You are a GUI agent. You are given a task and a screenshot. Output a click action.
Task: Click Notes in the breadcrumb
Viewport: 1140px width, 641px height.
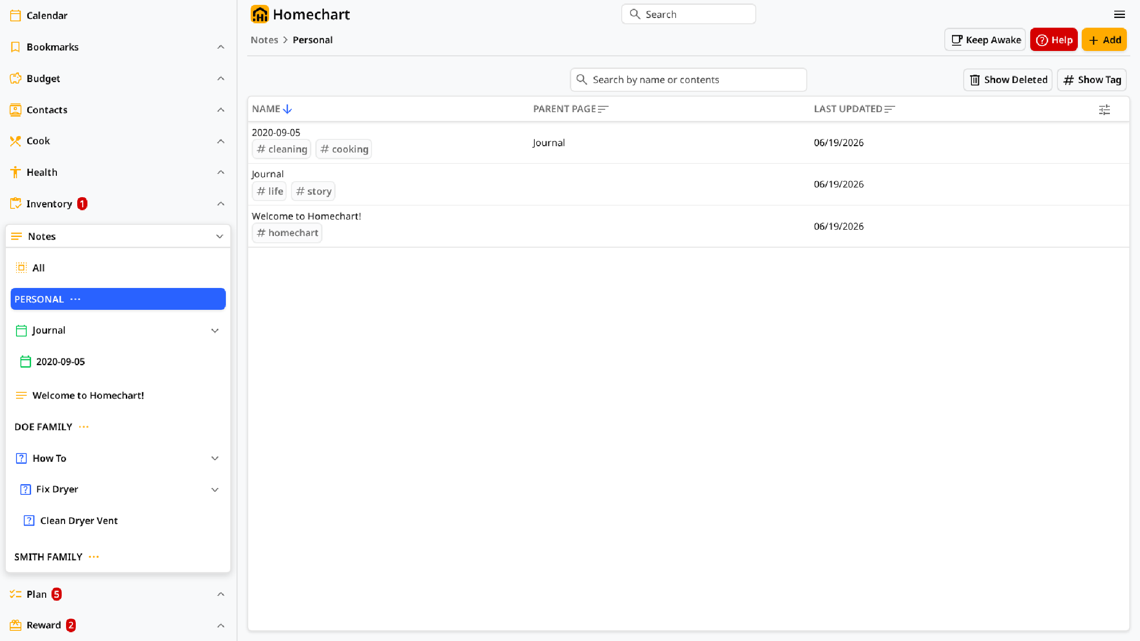coord(264,40)
